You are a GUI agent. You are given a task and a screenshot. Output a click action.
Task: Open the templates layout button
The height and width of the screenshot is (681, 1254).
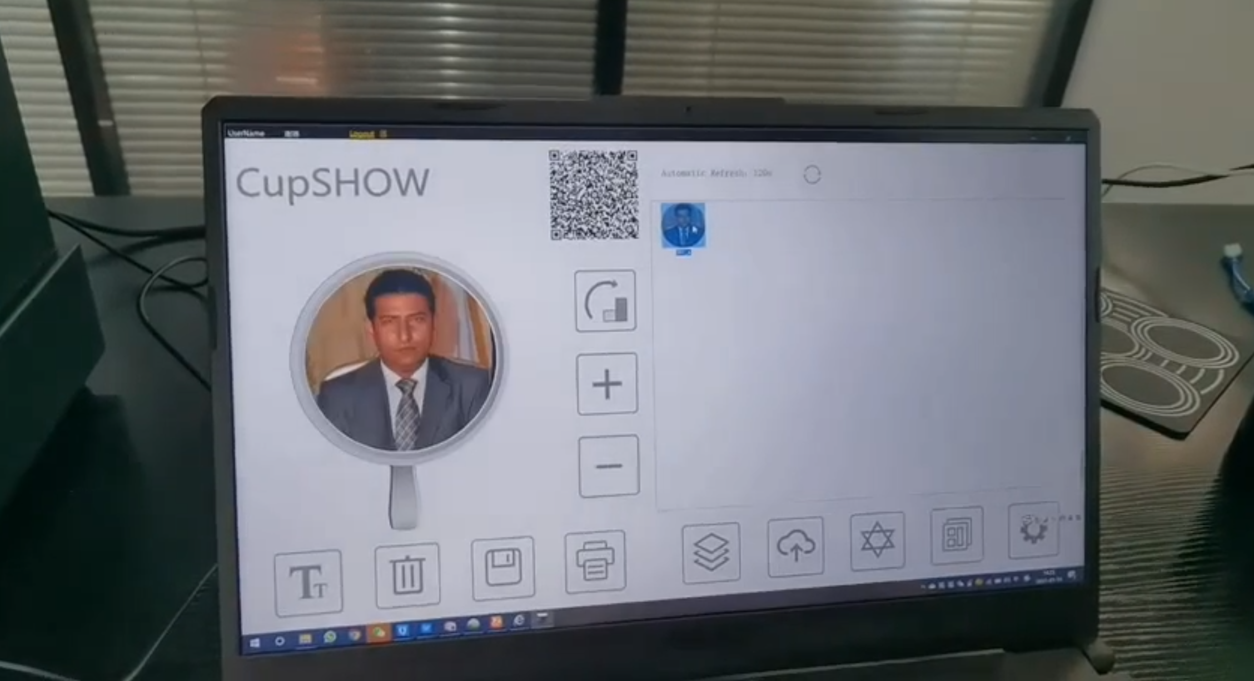(x=957, y=535)
